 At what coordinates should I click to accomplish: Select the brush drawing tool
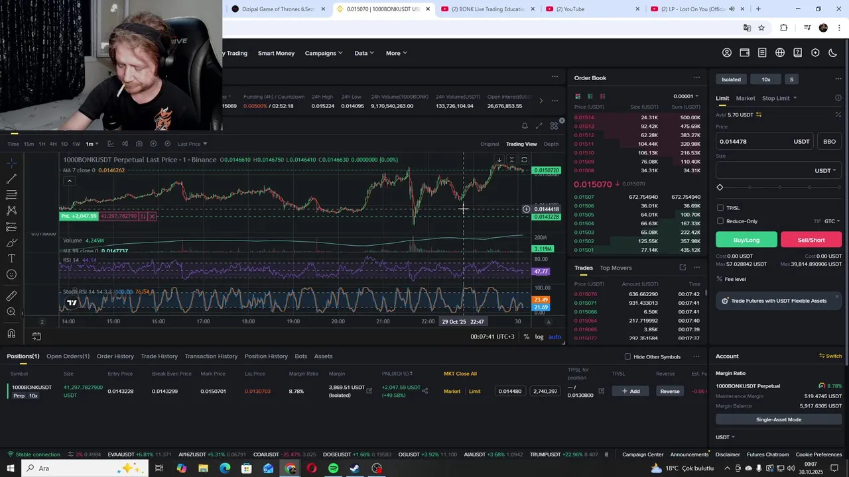click(x=11, y=242)
